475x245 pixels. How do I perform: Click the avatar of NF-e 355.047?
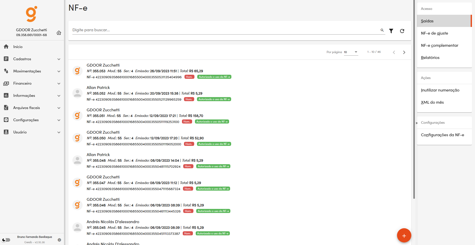click(x=77, y=183)
